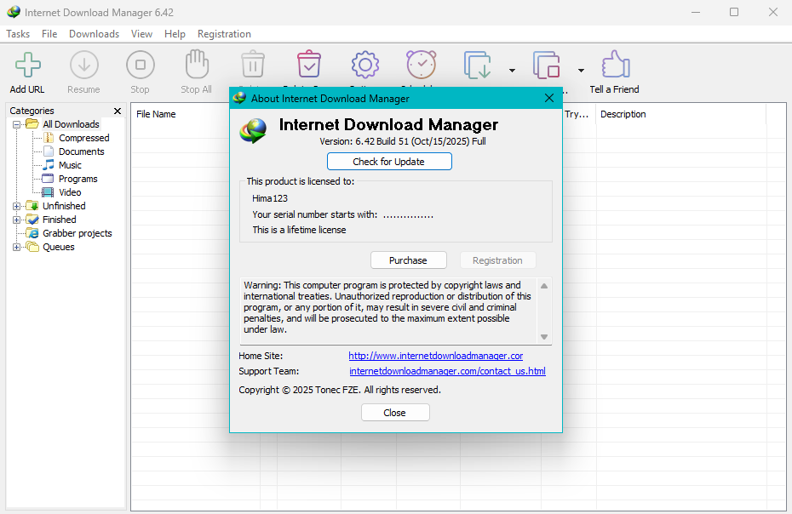Click the Video film category icon
Image resolution: width=792 pixels, height=514 pixels.
coord(48,192)
